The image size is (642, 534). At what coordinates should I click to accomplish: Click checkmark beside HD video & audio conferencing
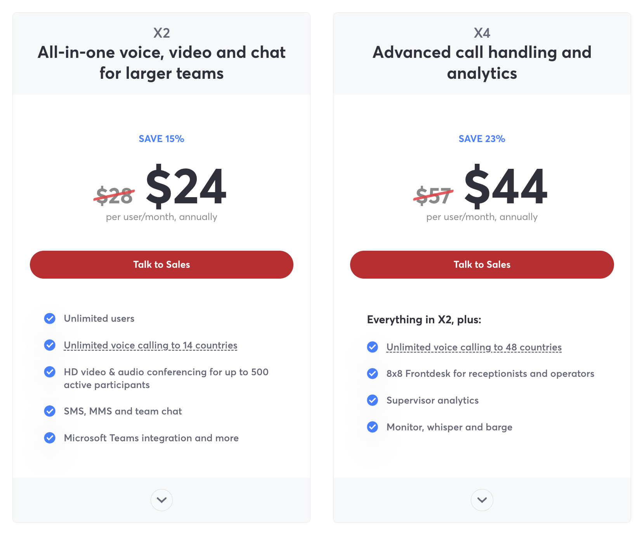tap(50, 372)
